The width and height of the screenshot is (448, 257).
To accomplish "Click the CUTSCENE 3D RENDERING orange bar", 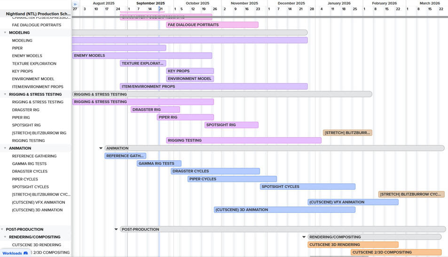I will tap(353, 245).
